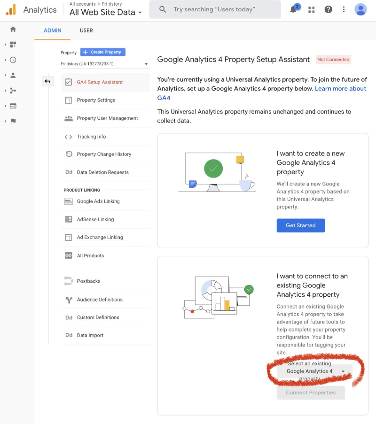Expand the Audience sidebar section arrow

click(5, 75)
